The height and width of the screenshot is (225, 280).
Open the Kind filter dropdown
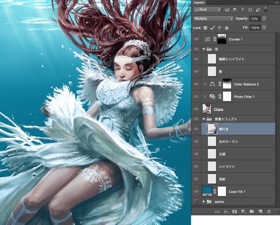[x=207, y=10]
